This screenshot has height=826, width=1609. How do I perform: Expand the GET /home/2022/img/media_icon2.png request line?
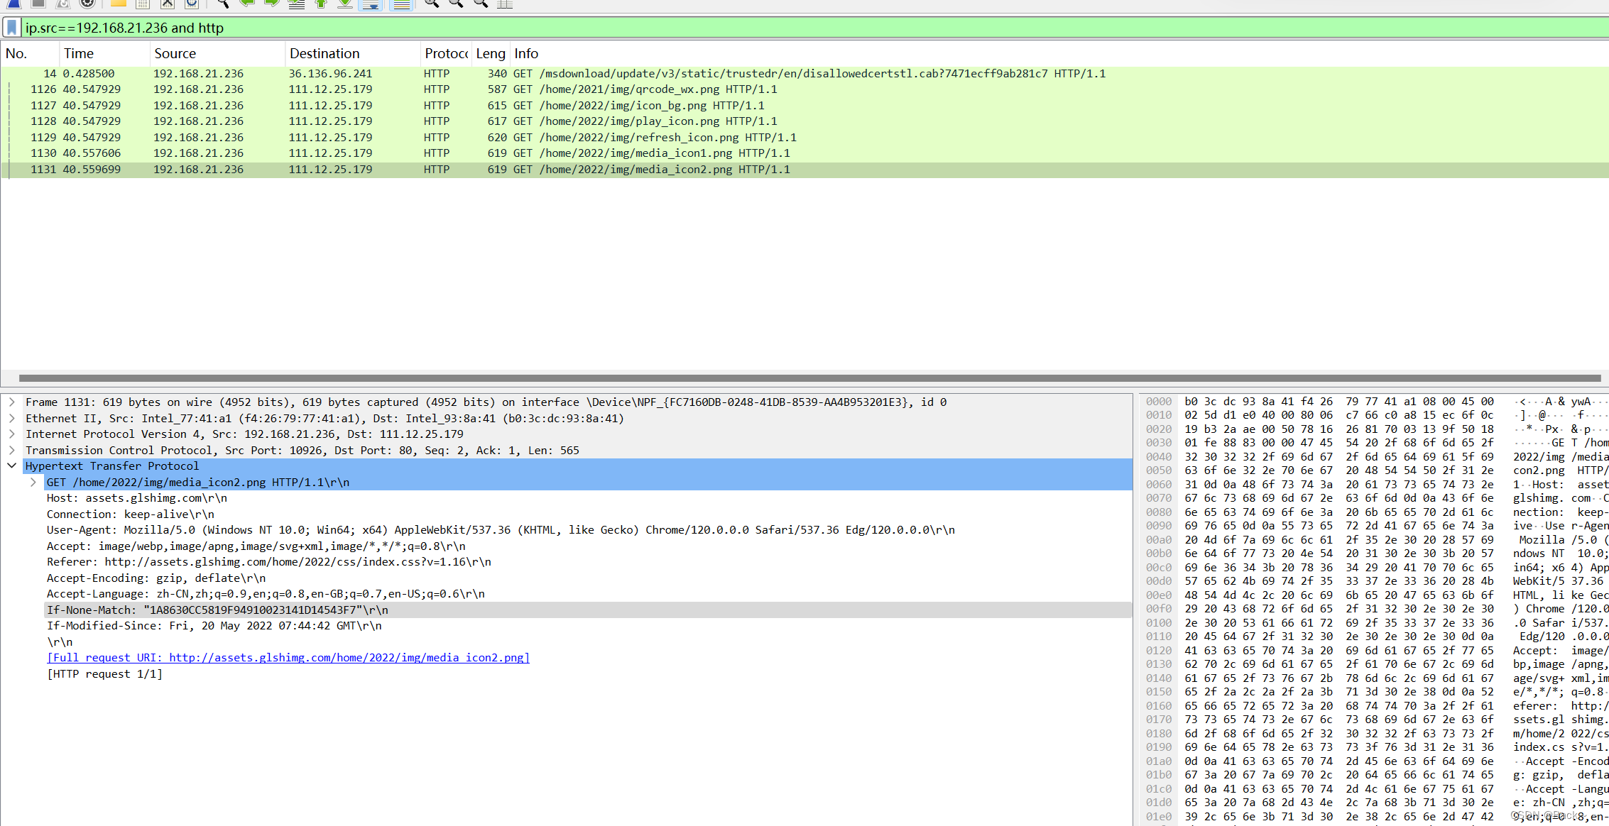pos(33,483)
